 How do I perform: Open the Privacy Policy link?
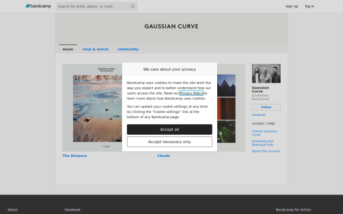pyautogui.click(x=191, y=93)
